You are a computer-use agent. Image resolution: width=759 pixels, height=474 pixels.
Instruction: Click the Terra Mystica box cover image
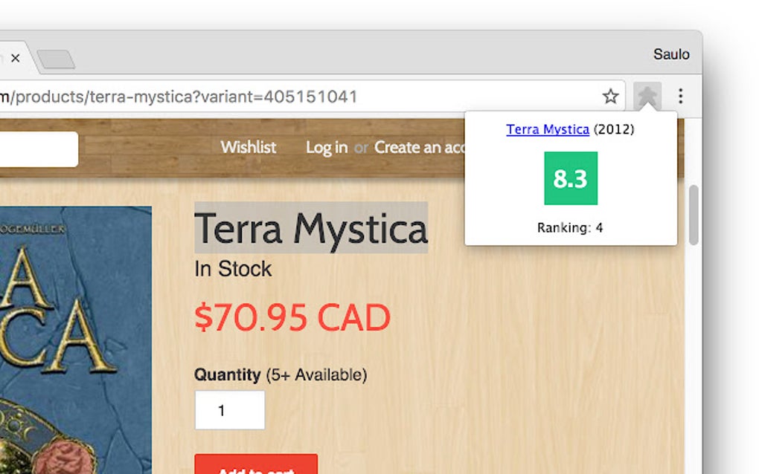coord(75,340)
